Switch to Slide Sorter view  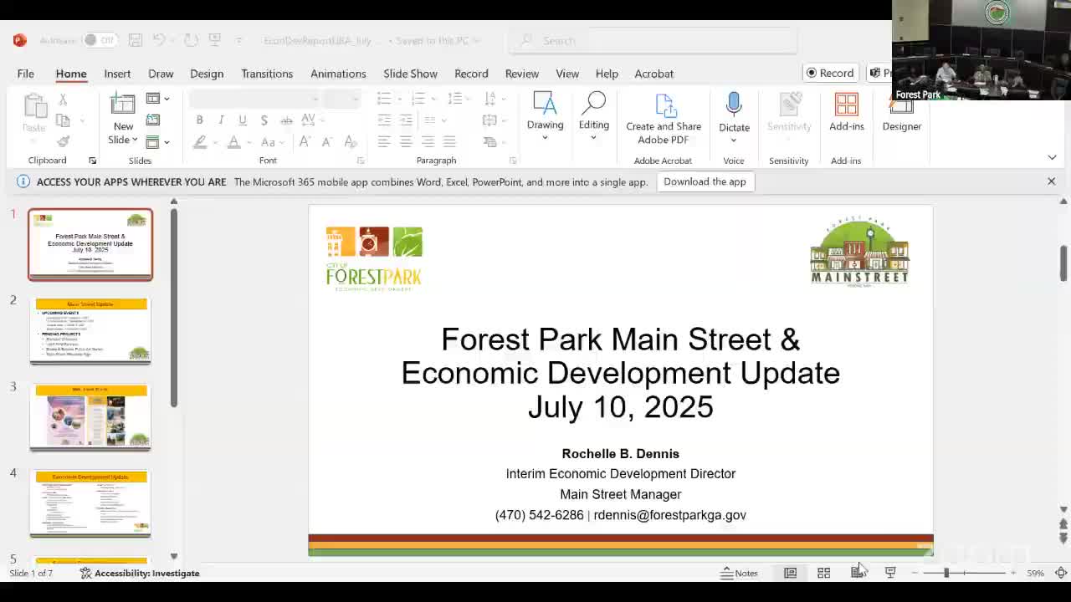[823, 573]
